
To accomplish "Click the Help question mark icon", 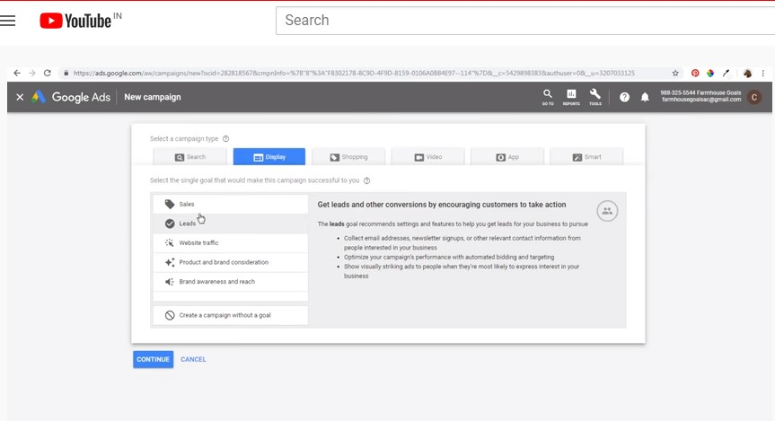I will click(624, 97).
